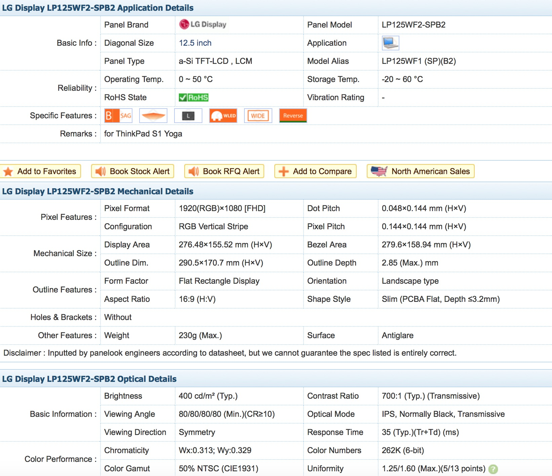The width and height of the screenshot is (552, 476).
Task: Select operating temp 0 ~ 50 °C
Action: 196,79
